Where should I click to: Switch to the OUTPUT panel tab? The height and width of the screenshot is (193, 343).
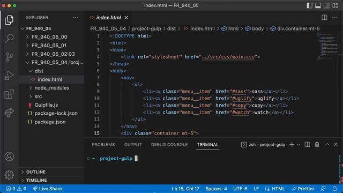coord(133,145)
